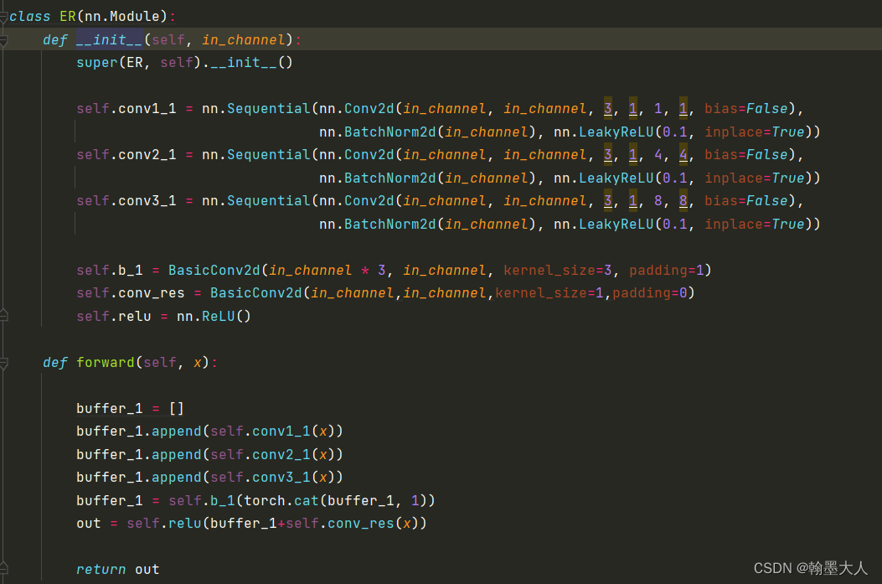Place cursor on 'self.conv2_1' assignment
The height and width of the screenshot is (584, 882).
tap(126, 155)
